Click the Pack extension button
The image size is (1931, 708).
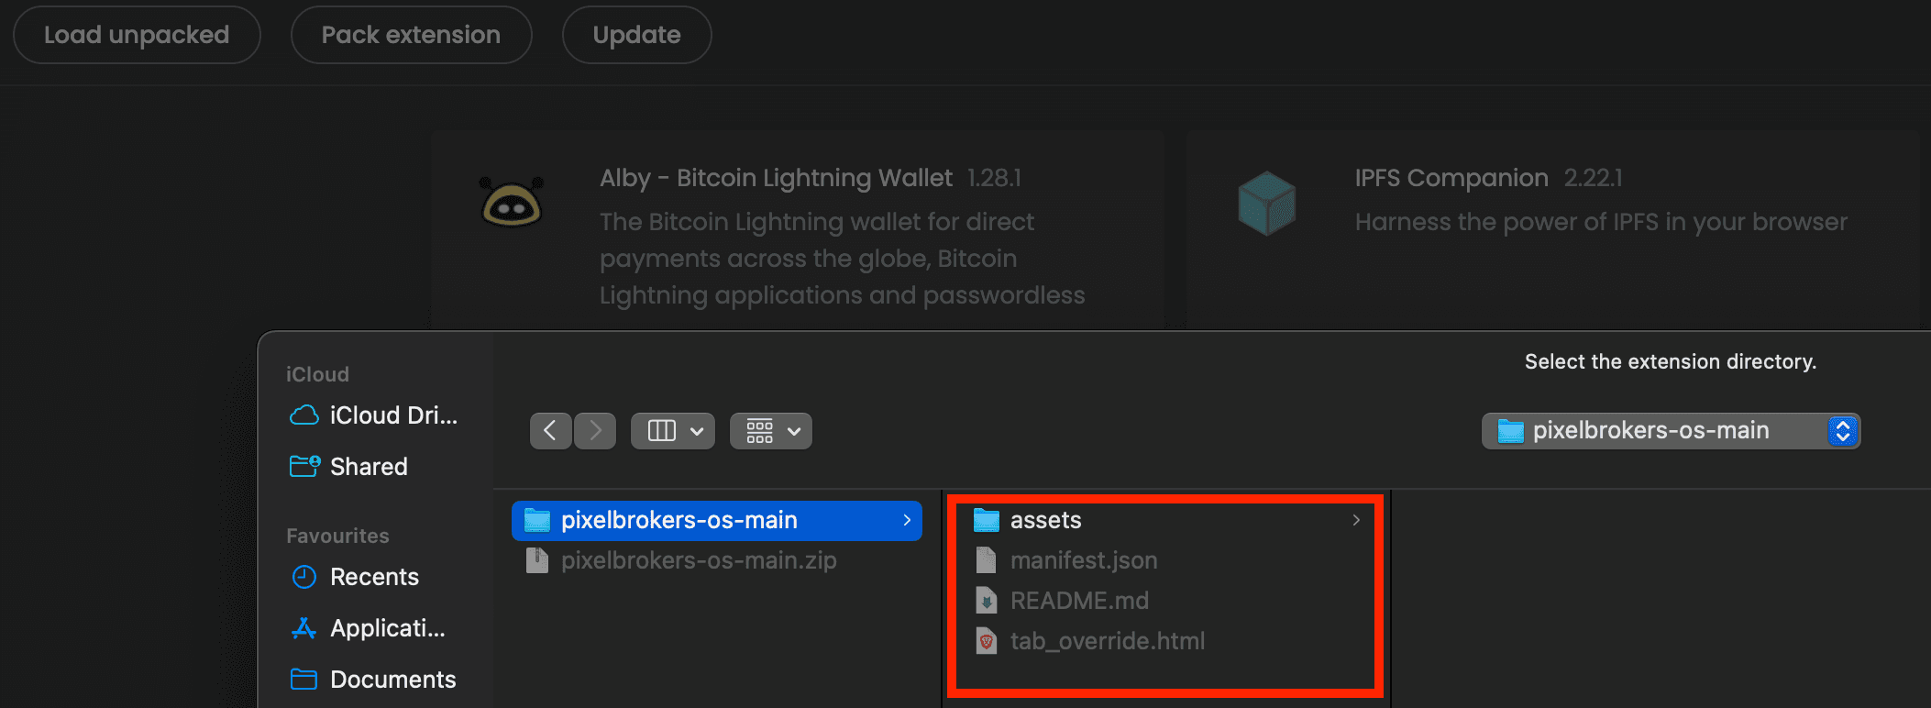[x=411, y=35]
